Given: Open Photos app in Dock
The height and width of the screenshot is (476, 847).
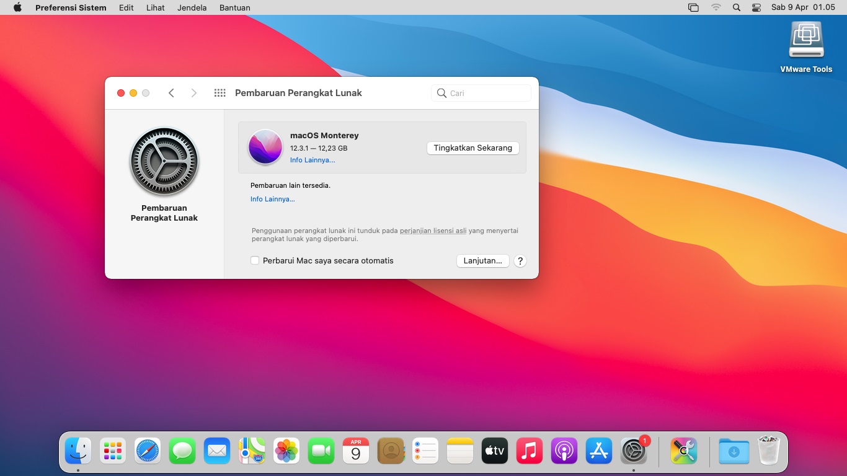Looking at the screenshot, I should click(286, 451).
